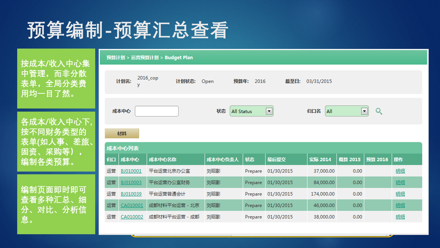Expand the 归口名 All dropdown
The height and width of the screenshot is (248, 440).
point(347,111)
